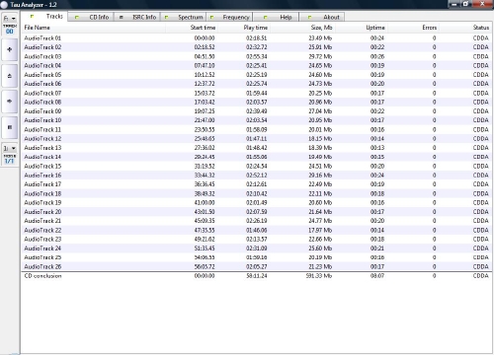
Task: Click the 1/1 counter display in sidebar
Action: 10,160
